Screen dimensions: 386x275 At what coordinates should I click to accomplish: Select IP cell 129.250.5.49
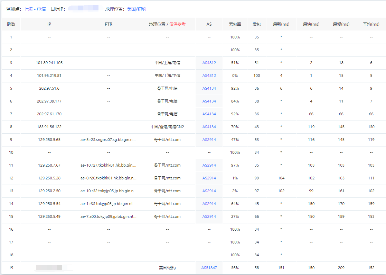coord(49,216)
